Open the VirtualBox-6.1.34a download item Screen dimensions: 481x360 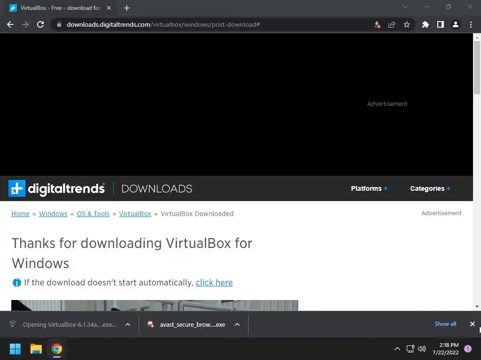(64, 324)
